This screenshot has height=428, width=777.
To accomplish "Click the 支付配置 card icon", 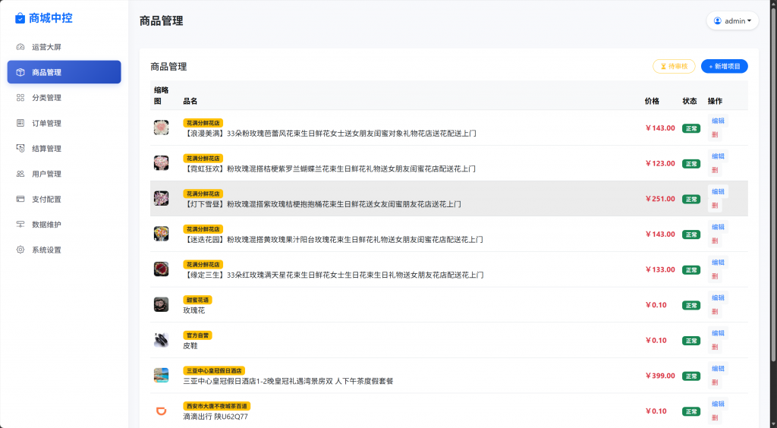I will 20,199.
